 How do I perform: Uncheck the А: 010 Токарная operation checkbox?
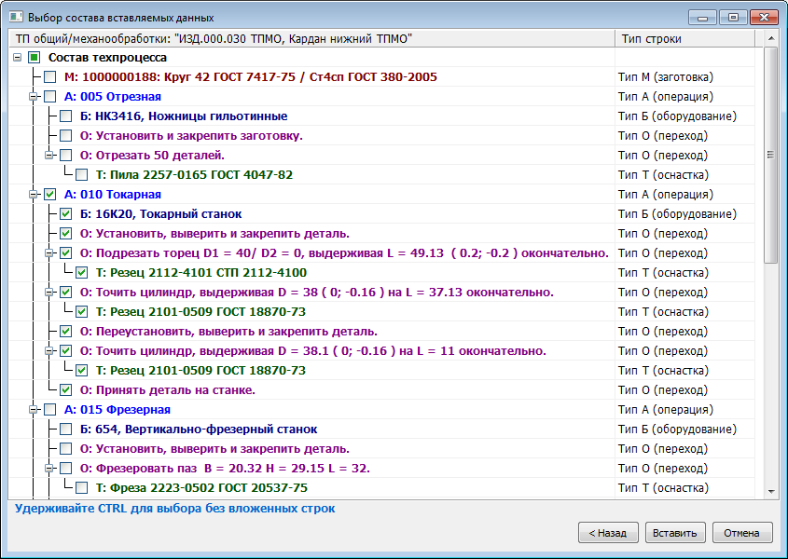tap(50, 195)
